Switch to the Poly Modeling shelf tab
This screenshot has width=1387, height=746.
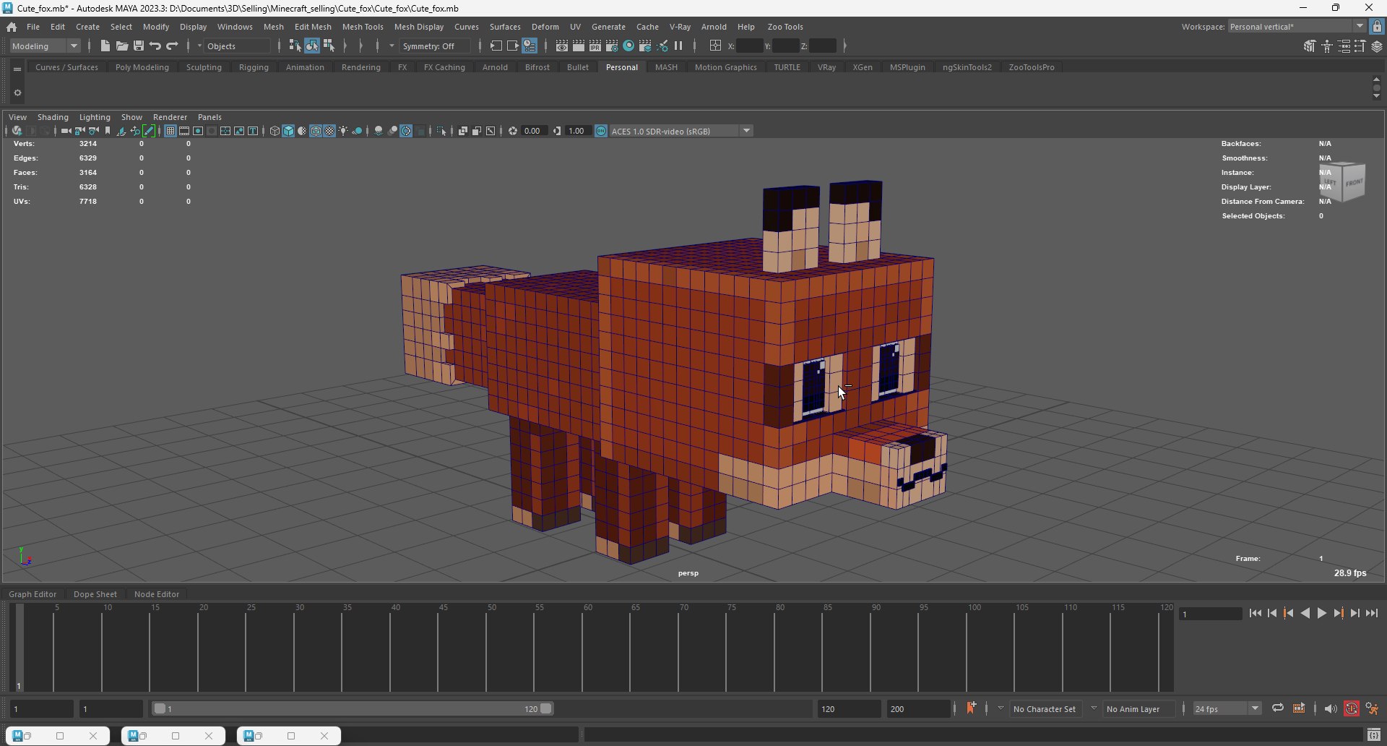click(142, 67)
